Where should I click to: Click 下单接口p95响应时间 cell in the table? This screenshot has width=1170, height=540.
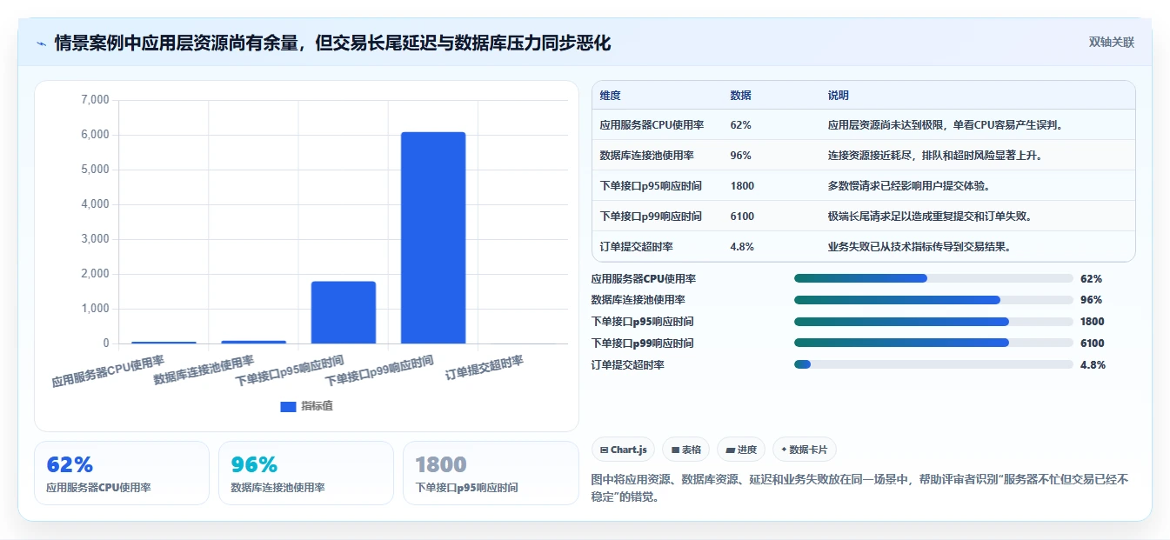651,186
